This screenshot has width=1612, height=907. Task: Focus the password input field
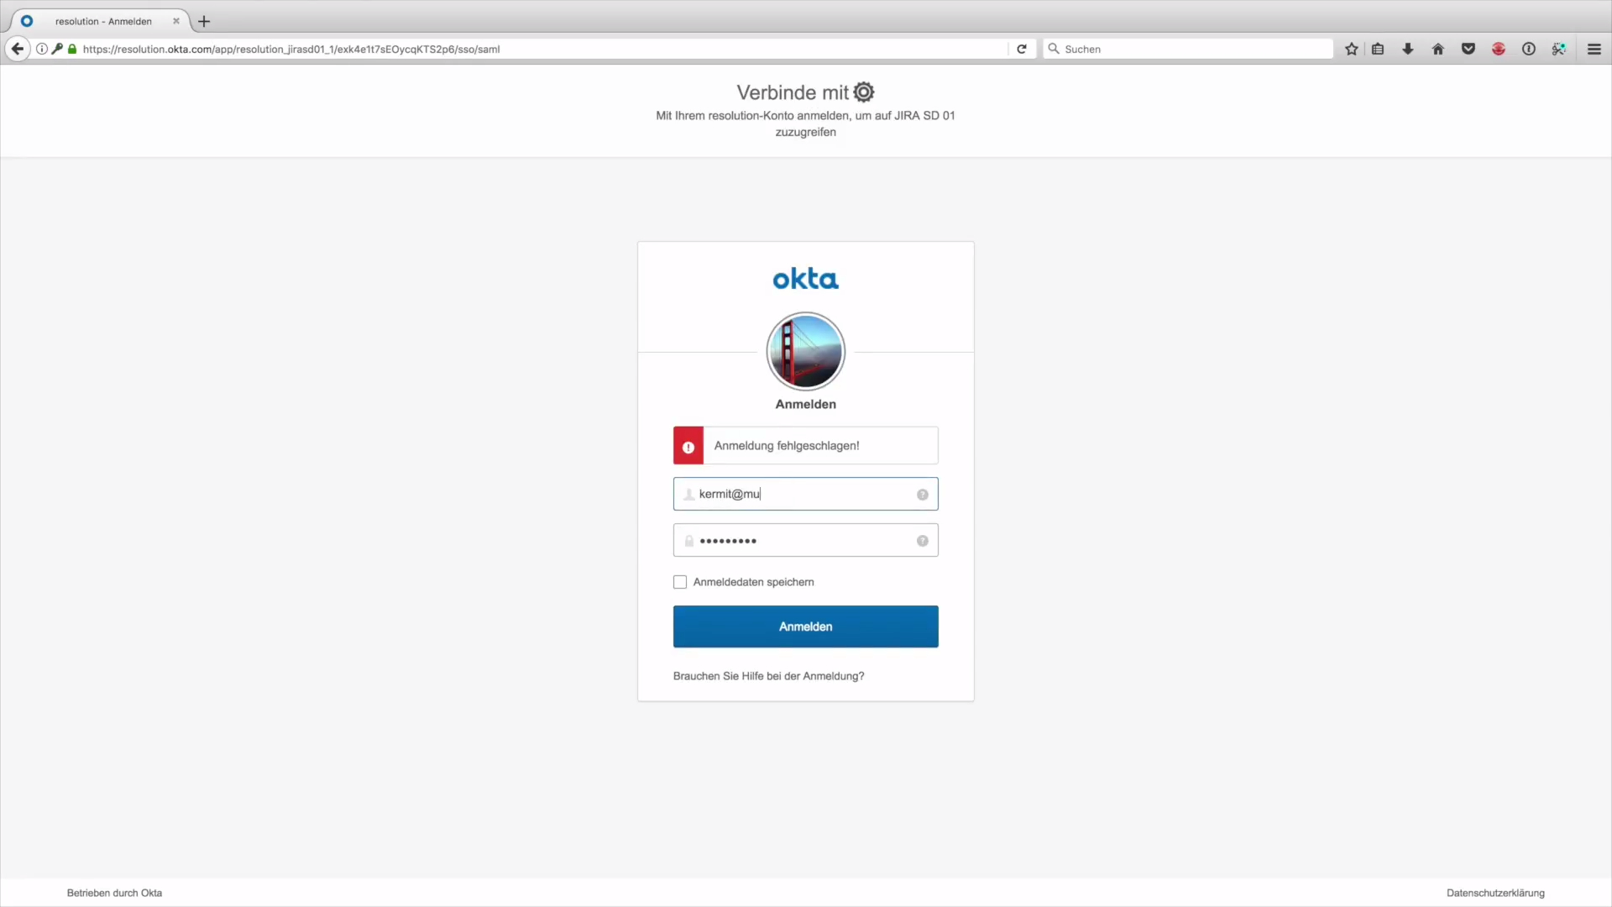pyautogui.click(x=806, y=540)
